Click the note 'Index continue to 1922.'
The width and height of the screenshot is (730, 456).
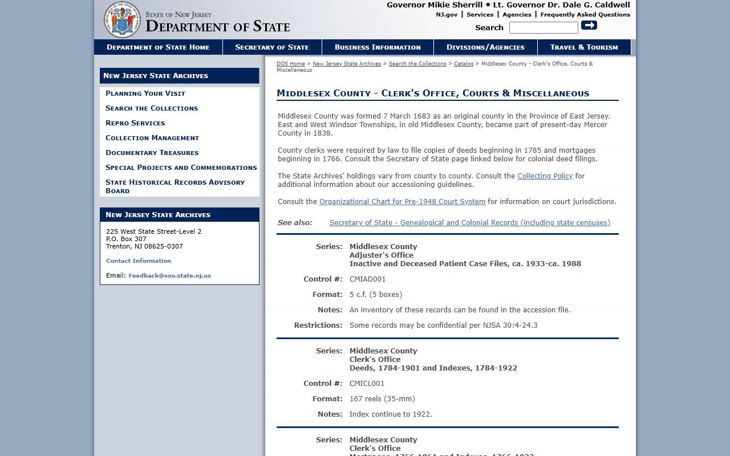tap(391, 414)
